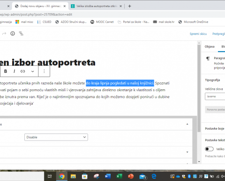Click the post title heading text
225x181 pixels.
pos(48,63)
